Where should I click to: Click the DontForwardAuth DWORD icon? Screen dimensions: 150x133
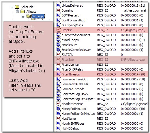click(59, 20)
